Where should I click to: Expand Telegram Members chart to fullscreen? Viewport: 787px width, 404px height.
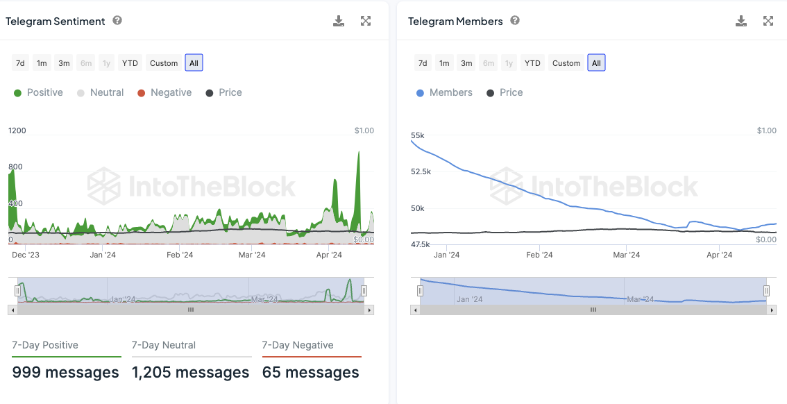(768, 21)
